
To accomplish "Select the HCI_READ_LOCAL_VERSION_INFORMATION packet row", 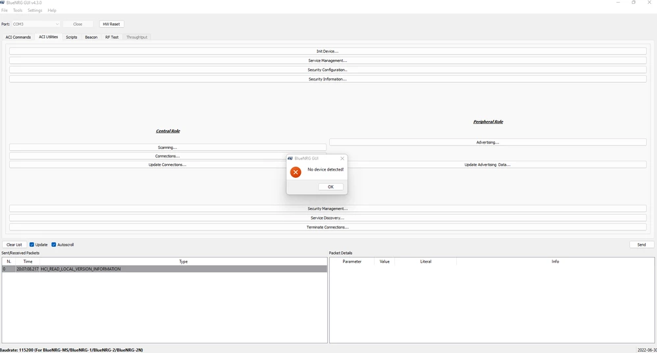I will point(165,269).
